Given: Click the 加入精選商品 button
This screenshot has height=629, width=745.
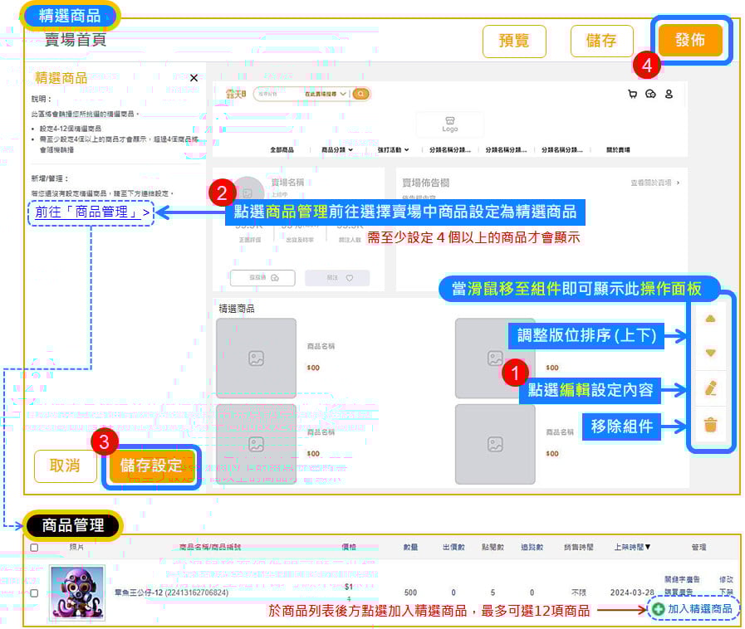Looking at the screenshot, I should 693,609.
